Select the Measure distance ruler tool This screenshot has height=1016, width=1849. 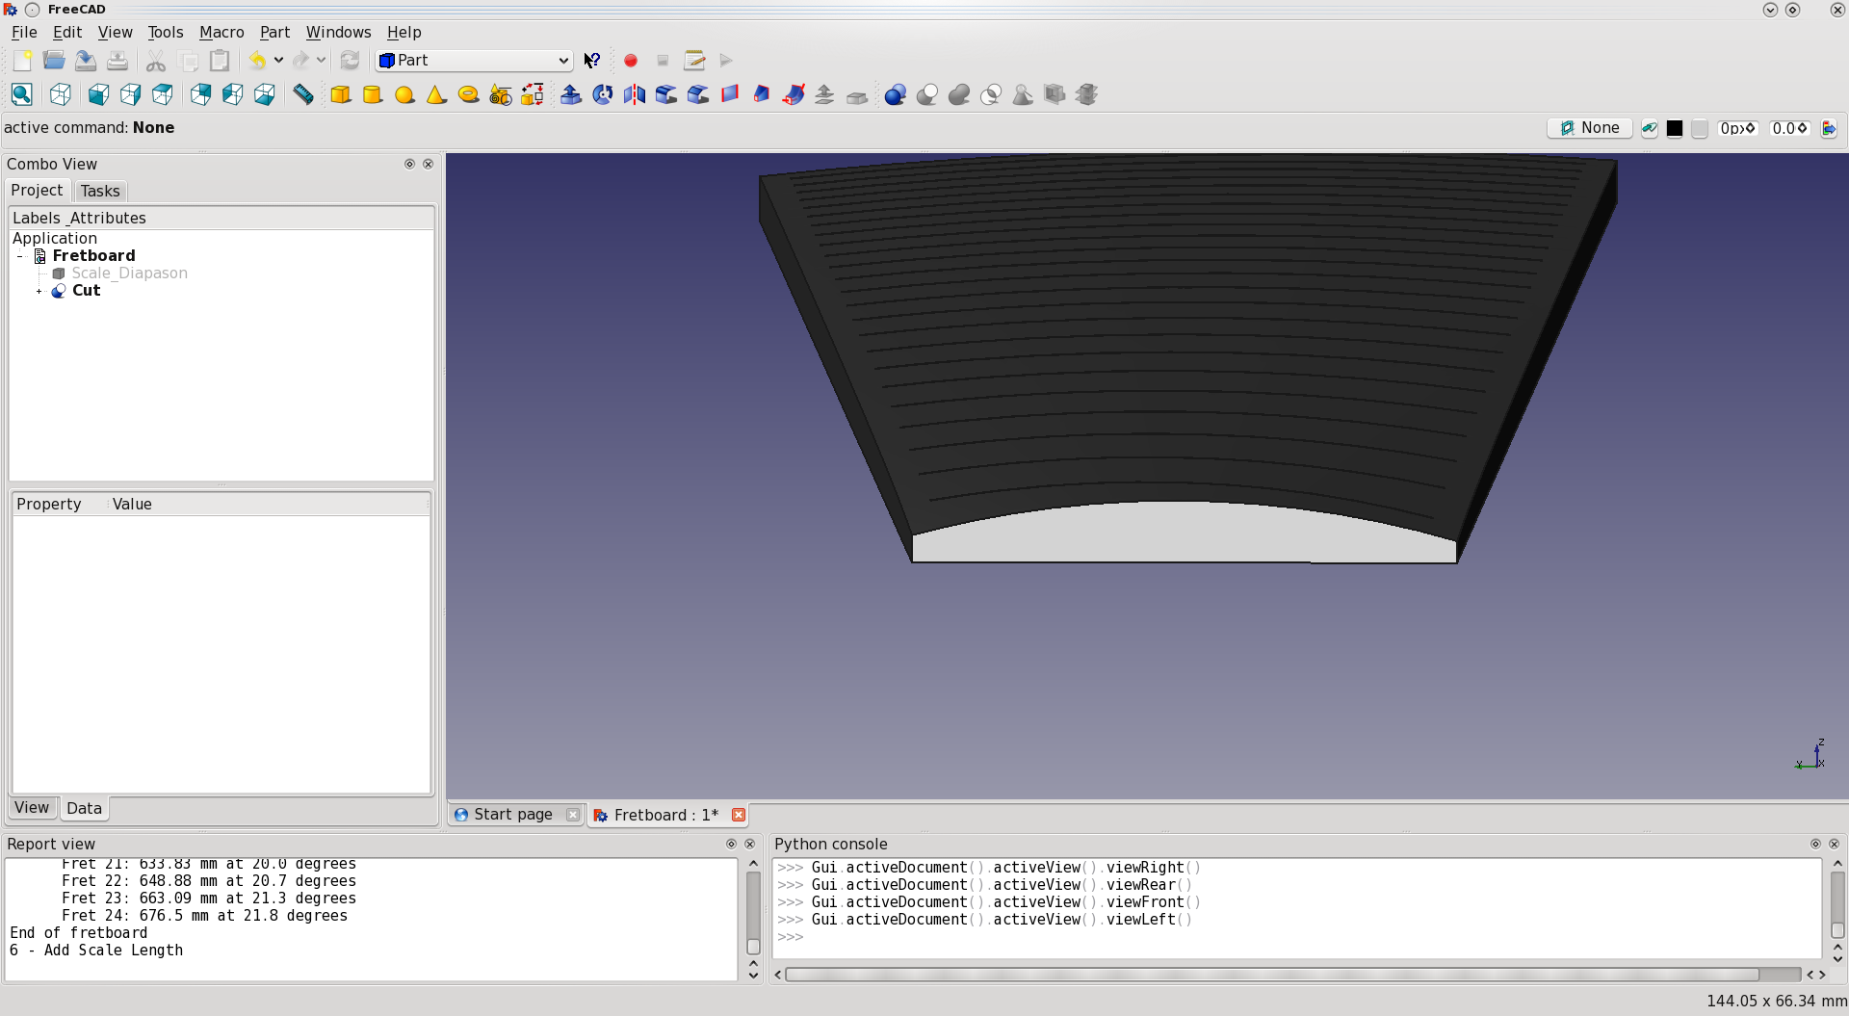click(302, 94)
